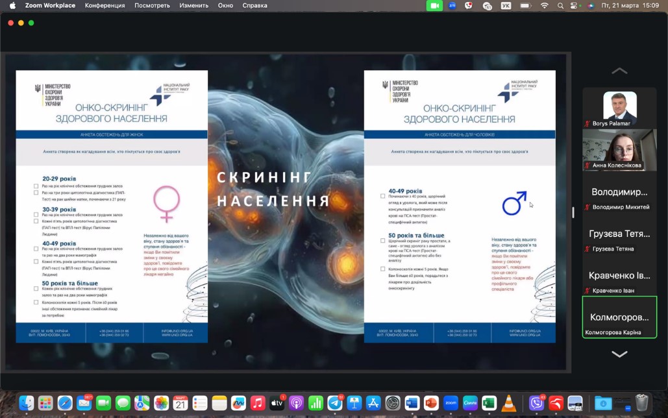Open Microsoft PowerPoint in the Dock
The width and height of the screenshot is (668, 418).
click(x=431, y=402)
